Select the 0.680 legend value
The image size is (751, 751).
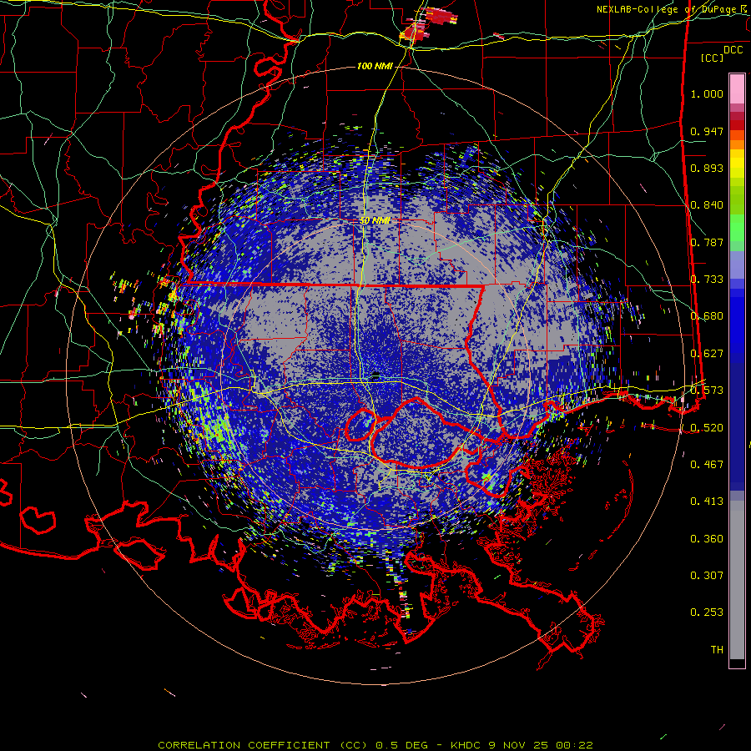click(x=707, y=316)
